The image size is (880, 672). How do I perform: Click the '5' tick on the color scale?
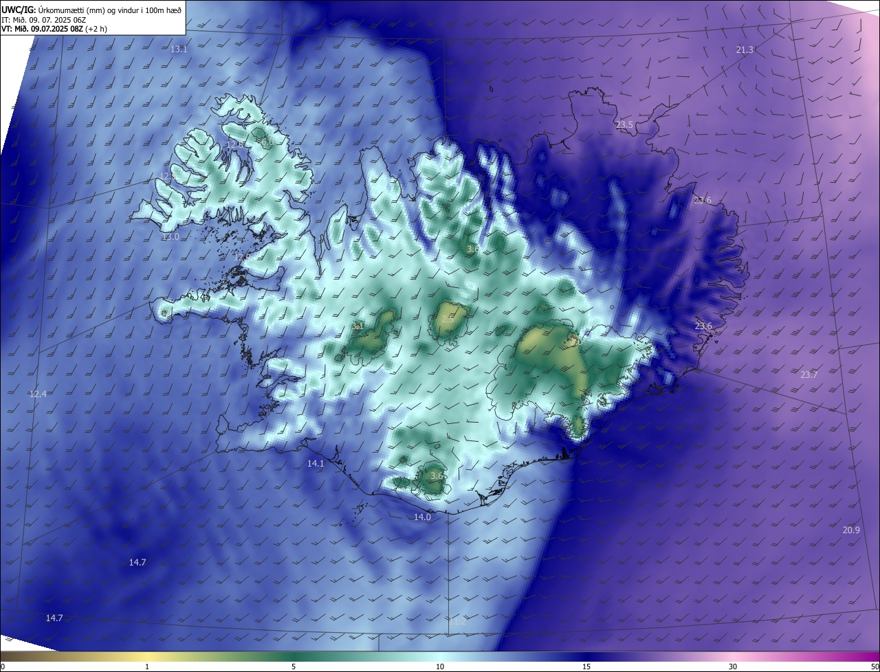(x=294, y=667)
